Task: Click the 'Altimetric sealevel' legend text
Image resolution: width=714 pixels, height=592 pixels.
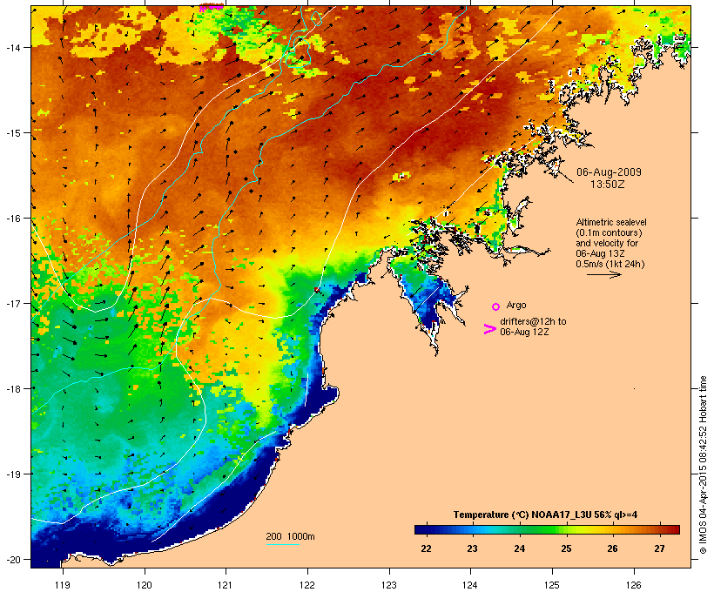Action: (611, 222)
